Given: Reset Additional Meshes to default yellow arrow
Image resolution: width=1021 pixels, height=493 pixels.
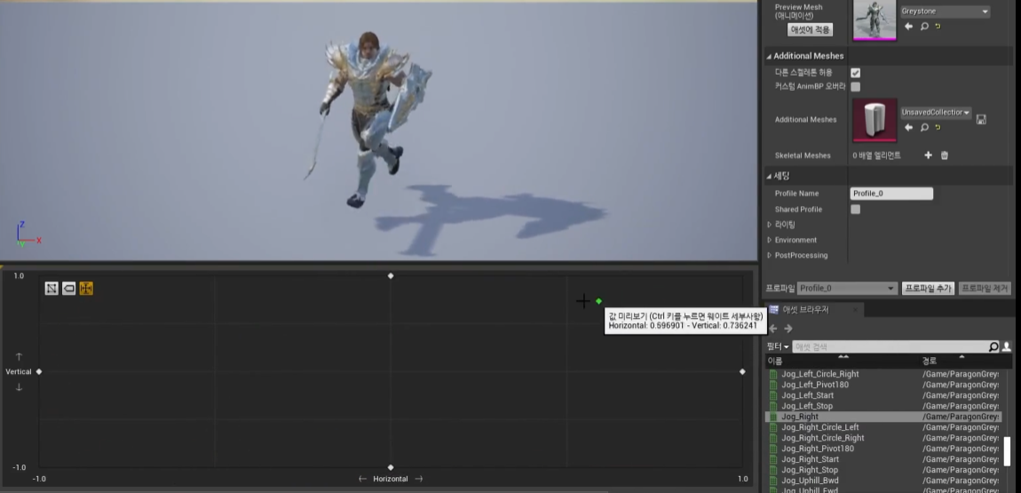Looking at the screenshot, I should (x=938, y=128).
